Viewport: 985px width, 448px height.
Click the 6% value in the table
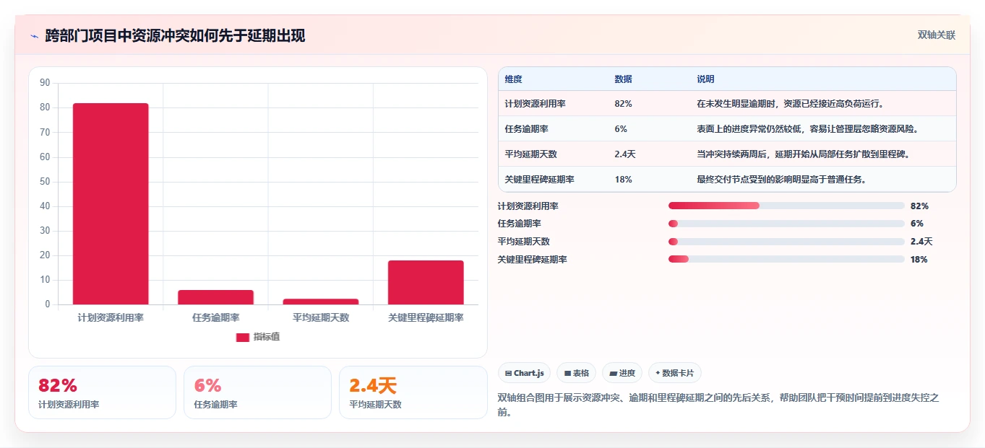(620, 129)
